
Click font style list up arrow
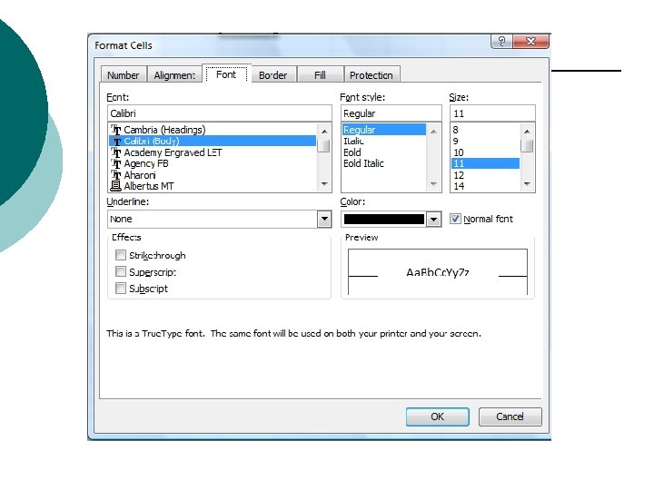tap(434, 132)
